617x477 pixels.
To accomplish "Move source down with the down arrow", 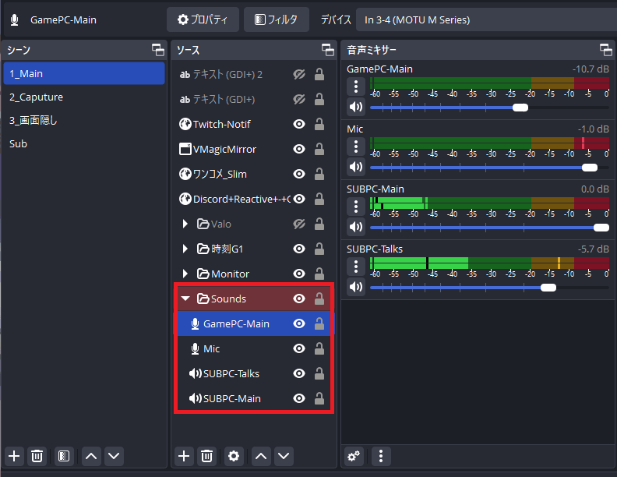I will click(284, 456).
